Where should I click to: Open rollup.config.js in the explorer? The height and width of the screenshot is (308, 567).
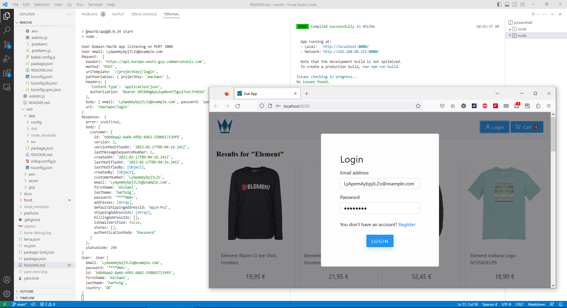[x=43, y=161]
